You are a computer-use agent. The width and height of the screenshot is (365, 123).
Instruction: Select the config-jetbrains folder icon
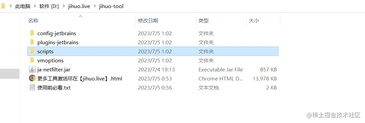tap(32, 33)
